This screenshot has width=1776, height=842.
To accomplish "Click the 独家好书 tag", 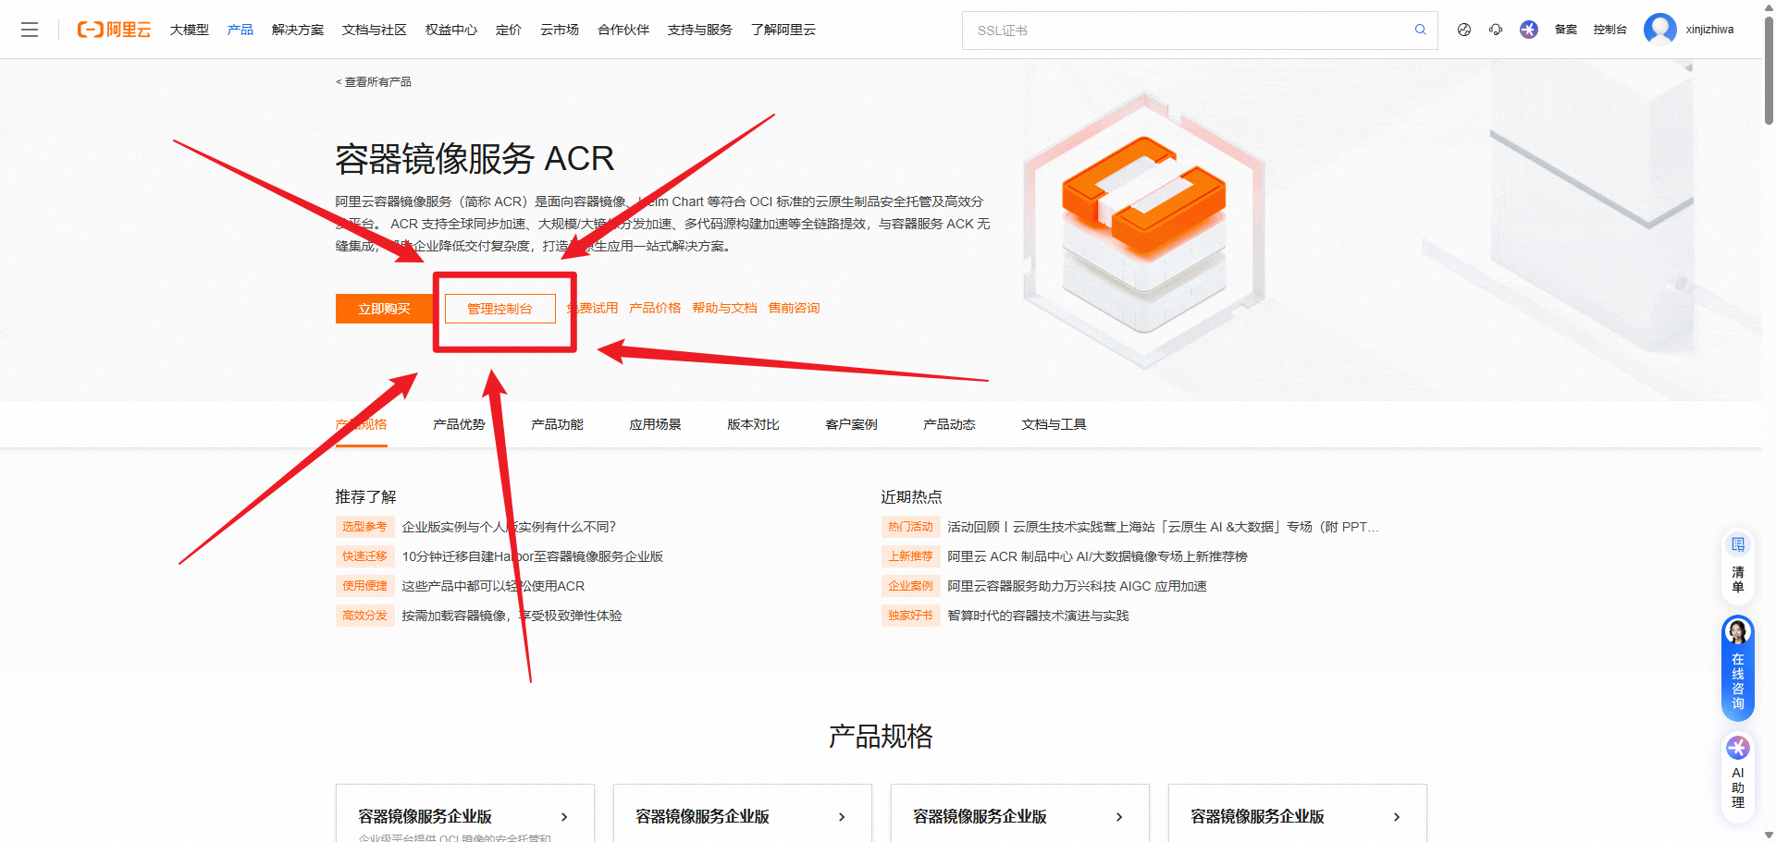I will 910,616.
